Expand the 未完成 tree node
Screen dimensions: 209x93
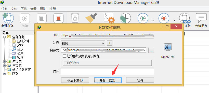pos(5,62)
